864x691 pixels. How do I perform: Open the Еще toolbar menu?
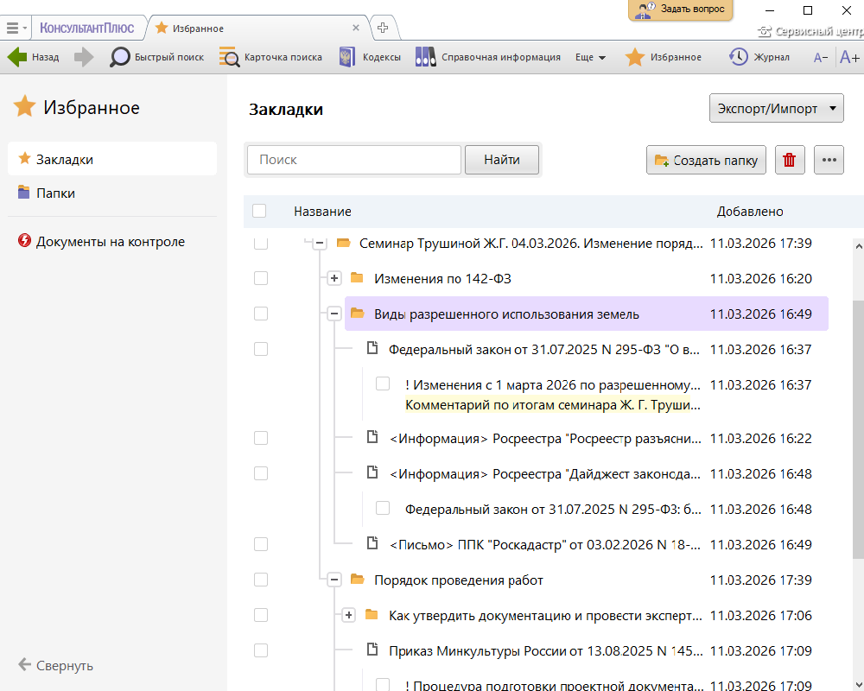(x=590, y=57)
